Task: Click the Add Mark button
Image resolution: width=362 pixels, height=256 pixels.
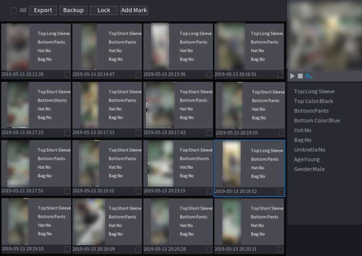Action: click(134, 10)
